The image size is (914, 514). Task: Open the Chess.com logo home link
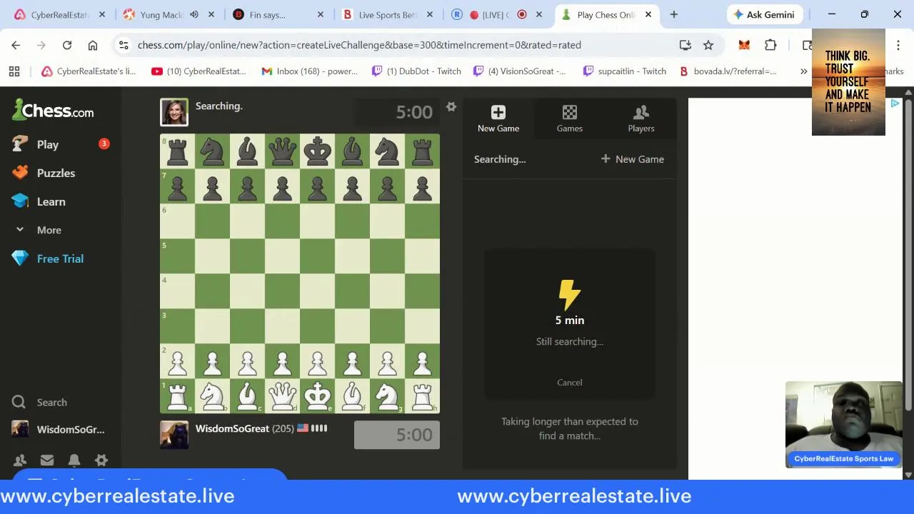coord(53,111)
